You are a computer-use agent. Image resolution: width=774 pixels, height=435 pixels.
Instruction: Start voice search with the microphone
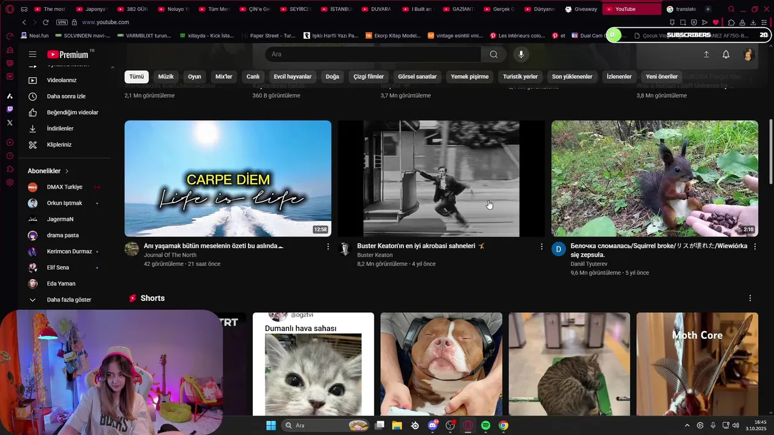click(521, 54)
